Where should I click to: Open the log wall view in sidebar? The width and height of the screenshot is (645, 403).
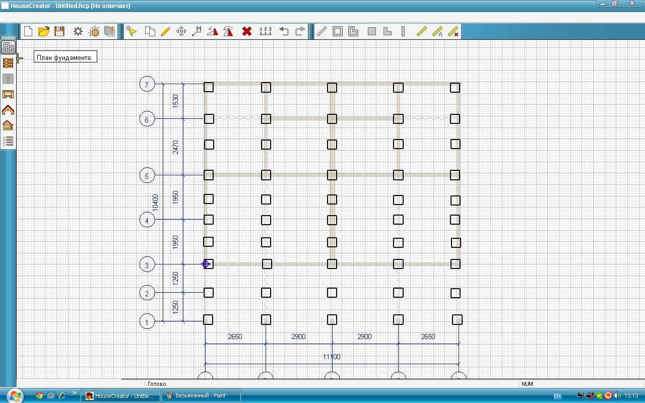(x=8, y=63)
